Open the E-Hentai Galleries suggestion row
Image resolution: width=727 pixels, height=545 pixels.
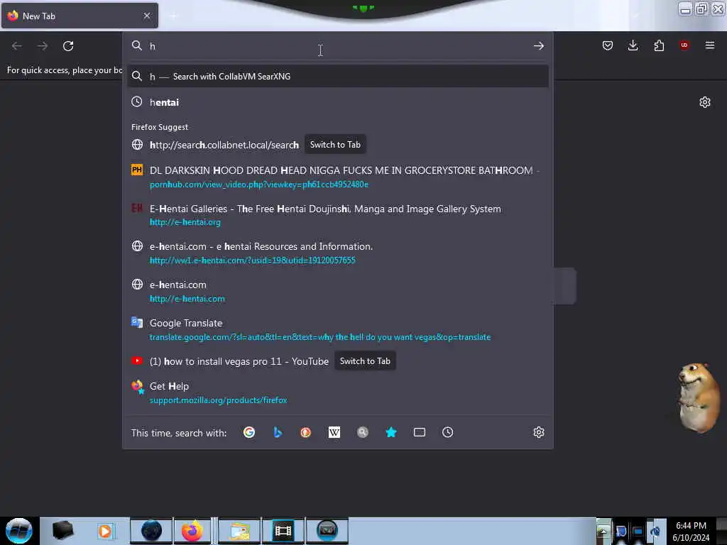click(337, 215)
